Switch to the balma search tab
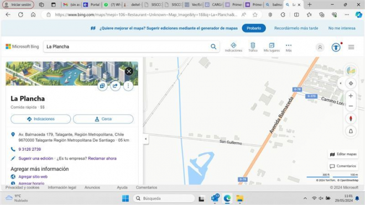 click(x=274, y=4)
